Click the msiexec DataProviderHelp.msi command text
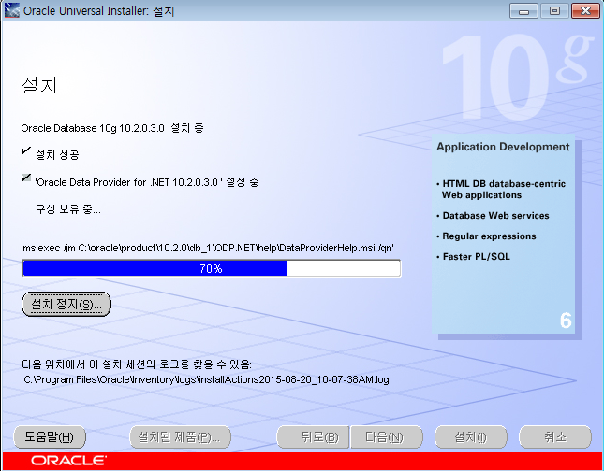The width and height of the screenshot is (604, 471). click(208, 248)
